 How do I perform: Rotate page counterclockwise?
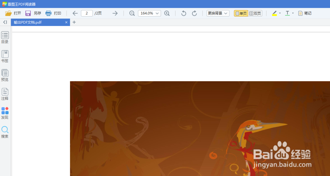[184, 13]
